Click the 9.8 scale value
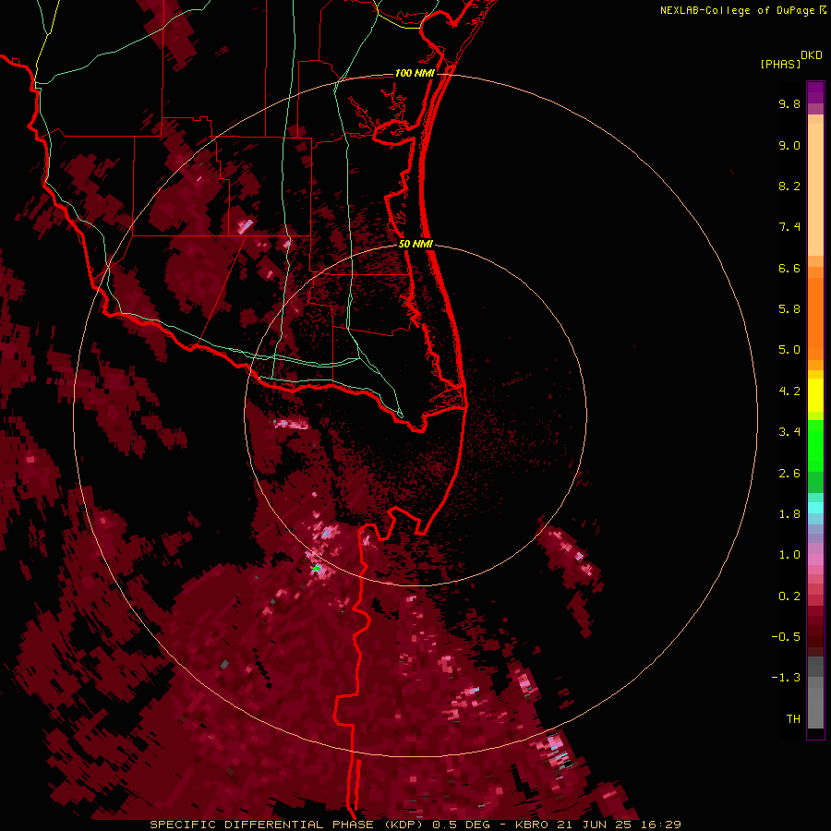This screenshot has width=831, height=831. coord(789,103)
